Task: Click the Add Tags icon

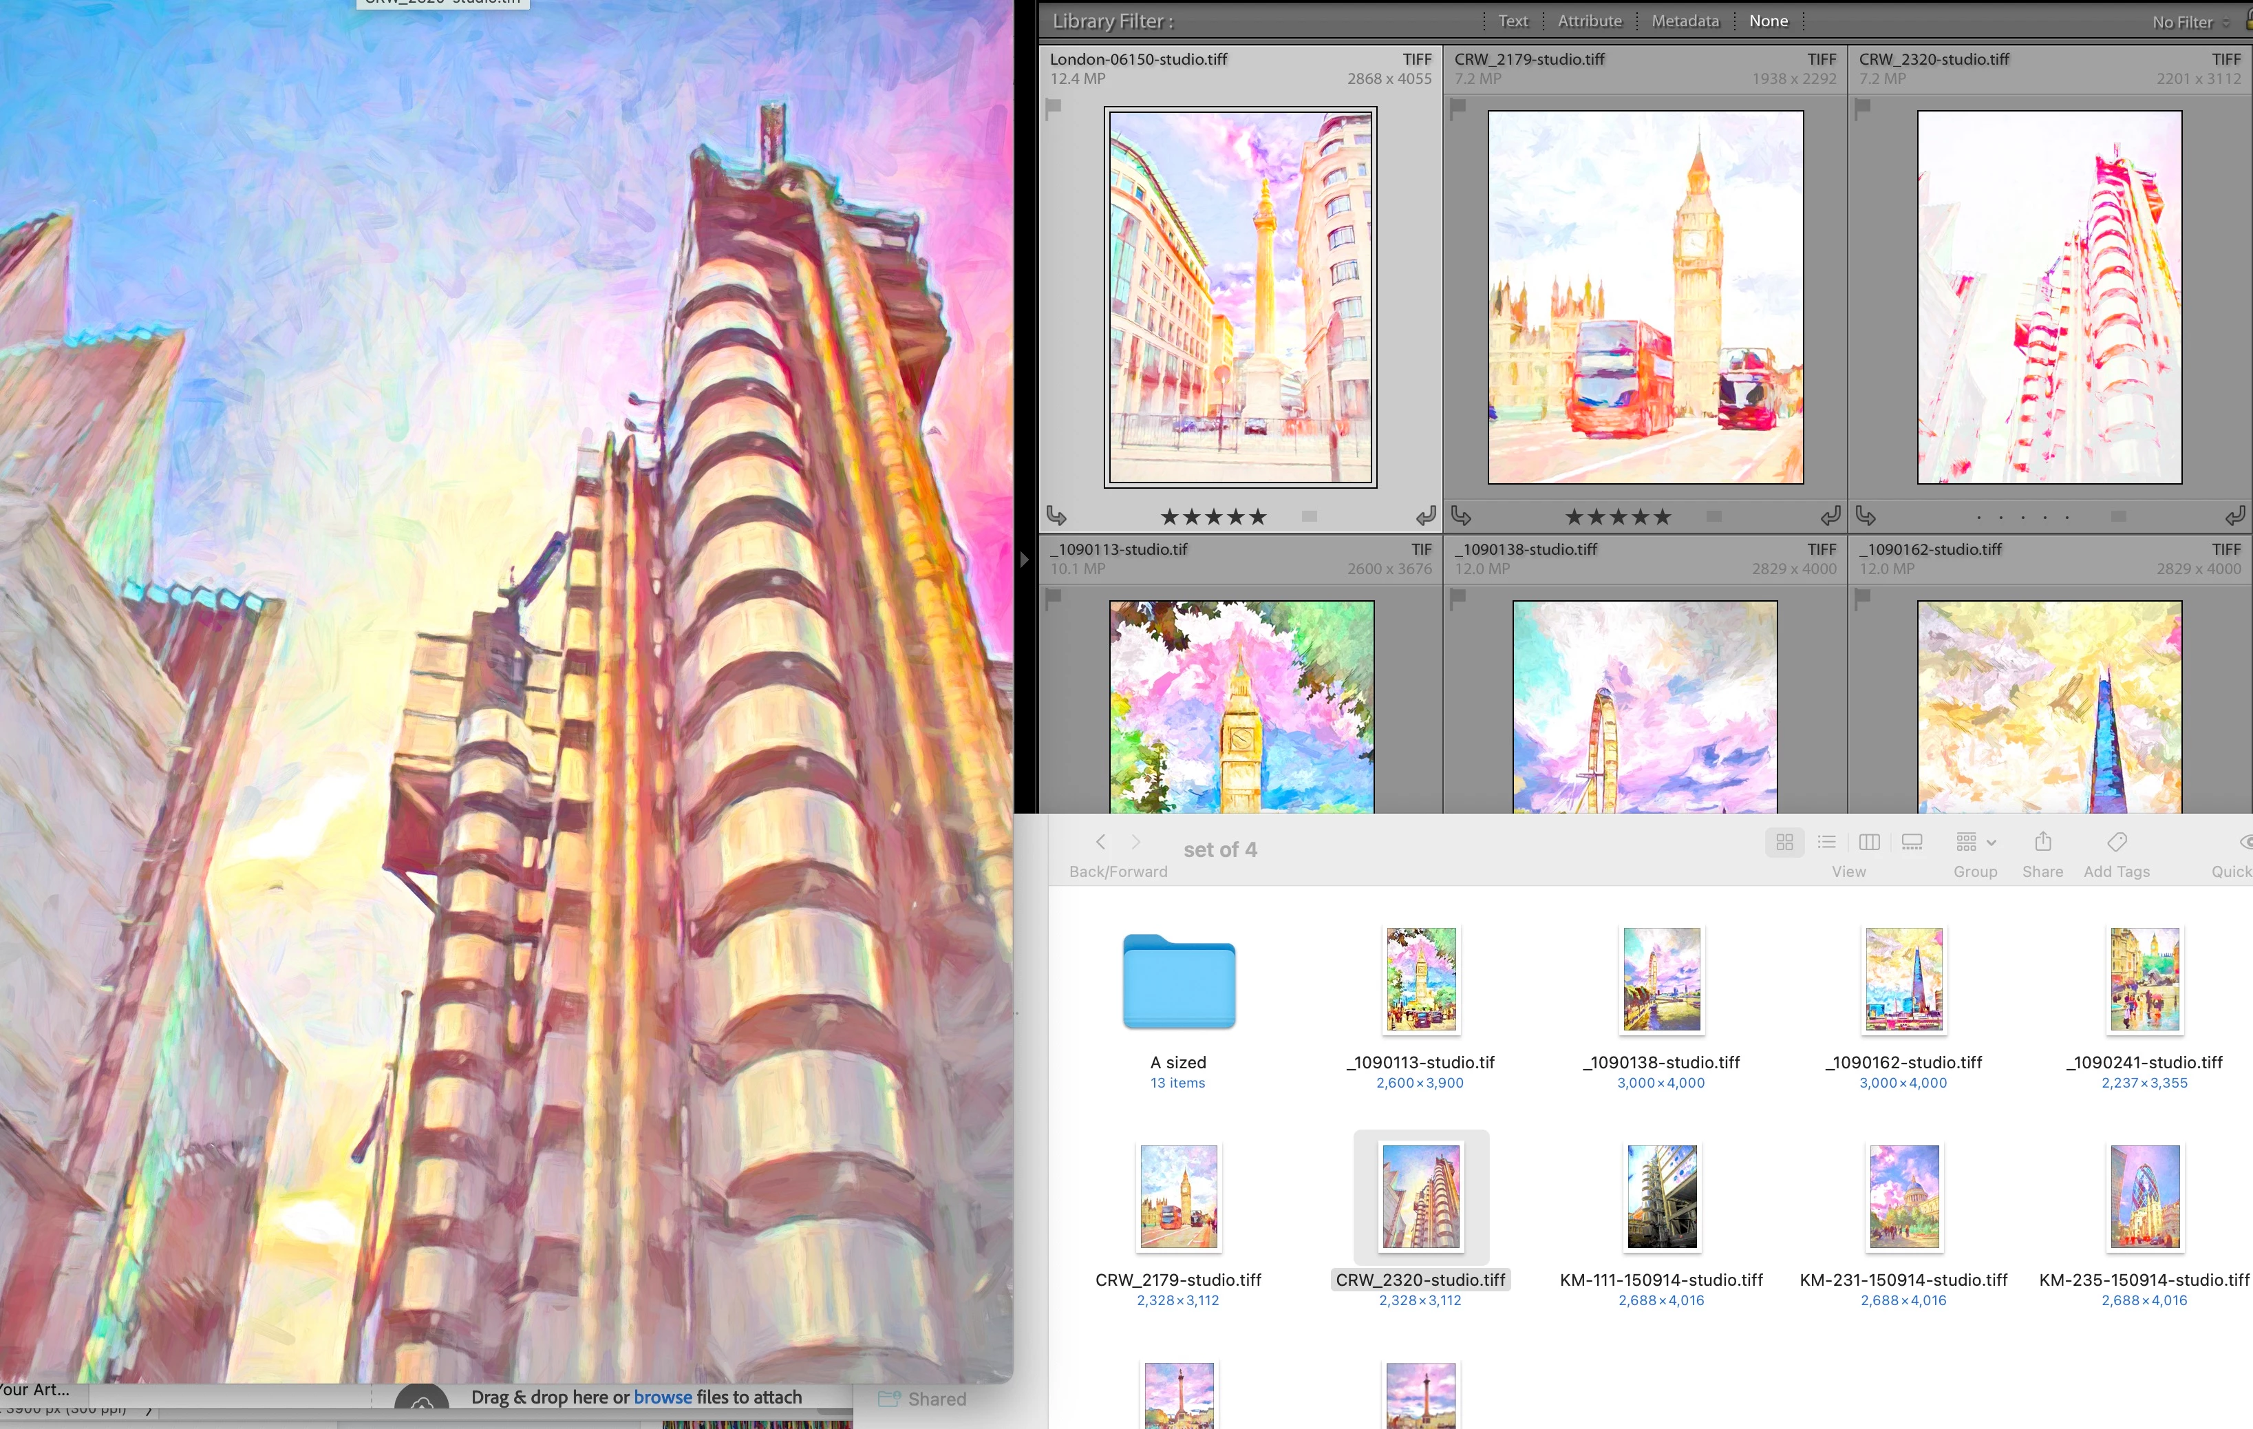Action: point(2116,843)
